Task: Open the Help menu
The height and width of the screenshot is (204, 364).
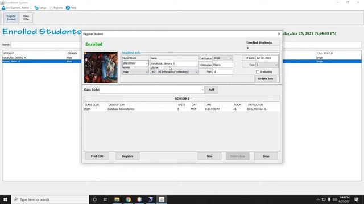Action: 71,8
